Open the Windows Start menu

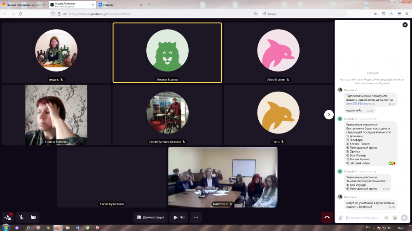click(x=6, y=227)
